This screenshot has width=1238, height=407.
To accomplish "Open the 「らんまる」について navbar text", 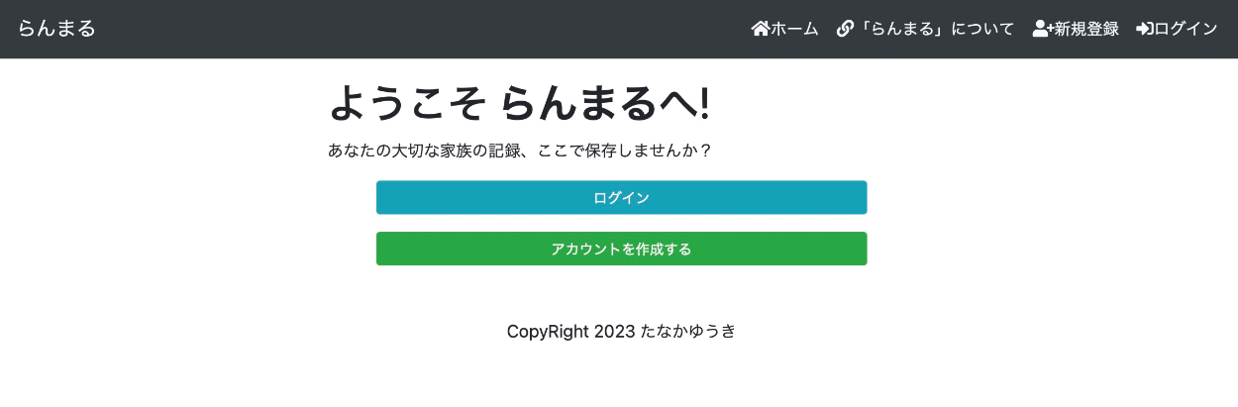I will coord(937,29).
